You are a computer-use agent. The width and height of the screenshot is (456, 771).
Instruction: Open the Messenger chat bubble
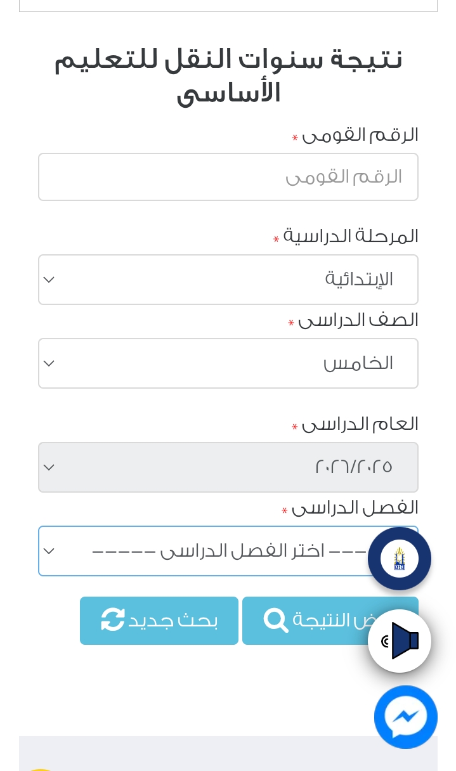(x=405, y=717)
